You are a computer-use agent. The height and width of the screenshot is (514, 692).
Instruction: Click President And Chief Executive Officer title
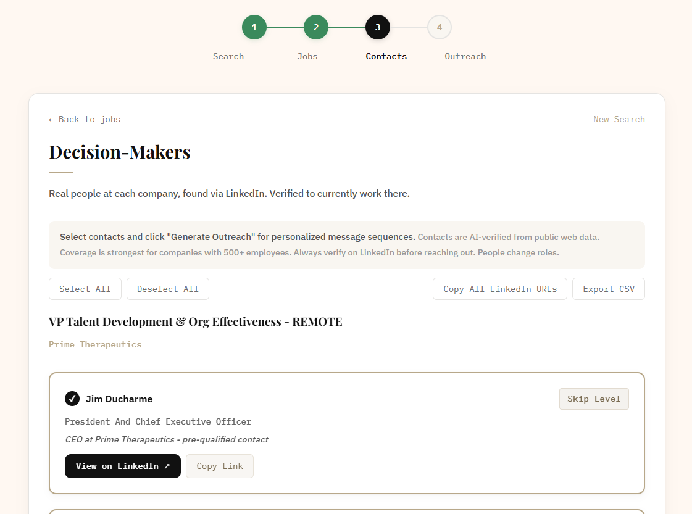pyautogui.click(x=158, y=422)
